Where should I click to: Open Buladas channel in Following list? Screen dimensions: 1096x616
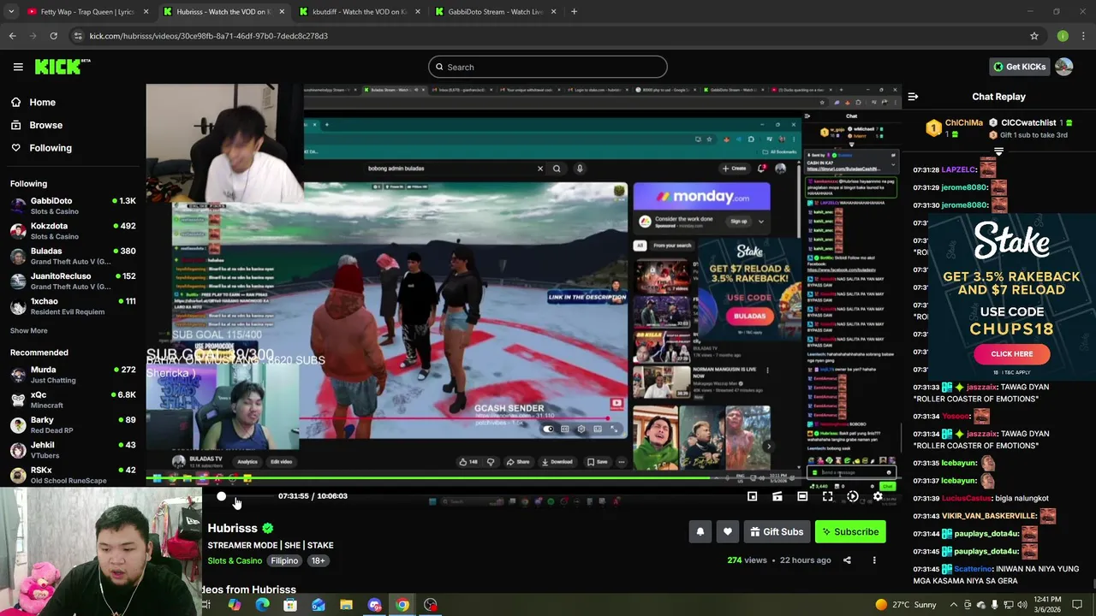(x=74, y=256)
